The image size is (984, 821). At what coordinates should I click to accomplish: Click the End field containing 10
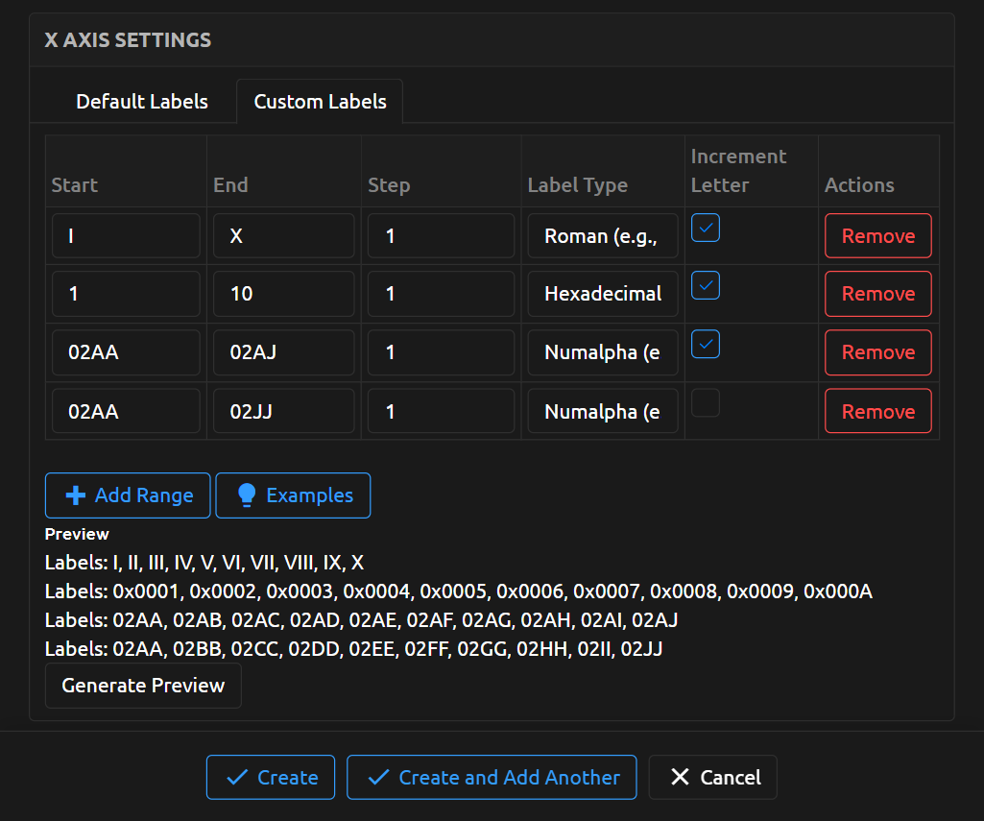[x=284, y=294]
